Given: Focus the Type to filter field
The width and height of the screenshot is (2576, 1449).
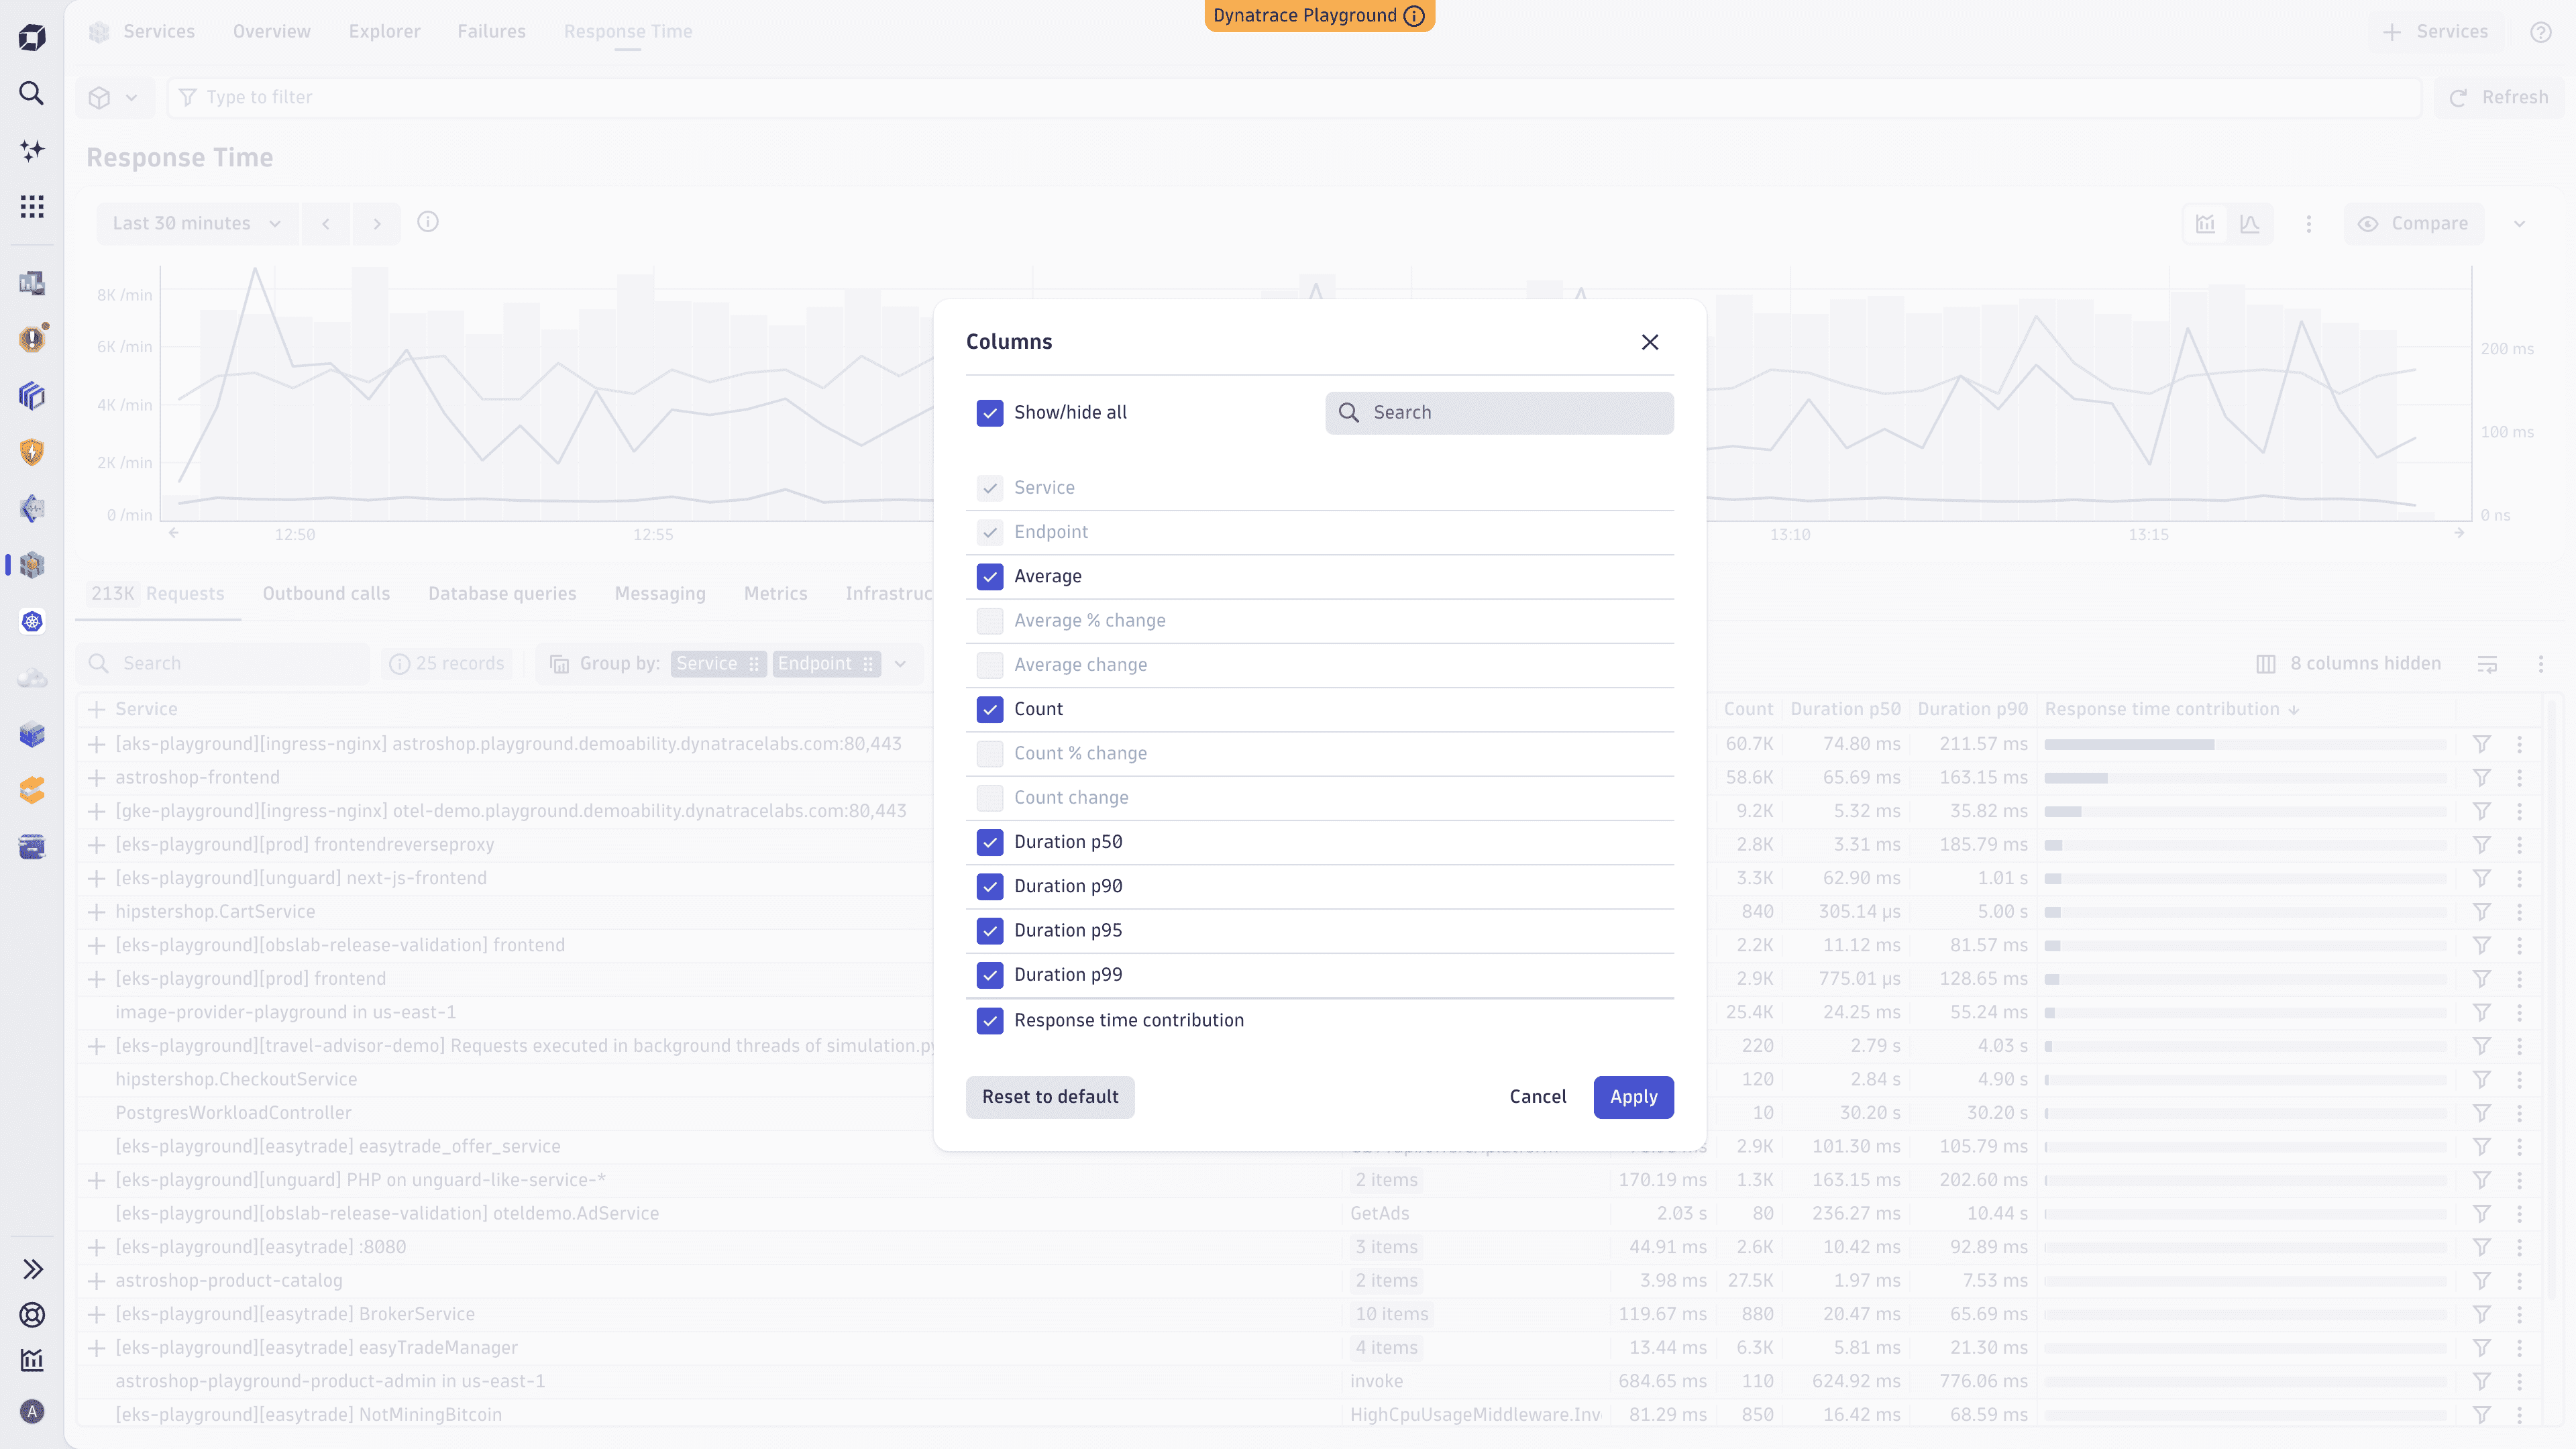Looking at the screenshot, I should [x=1294, y=98].
